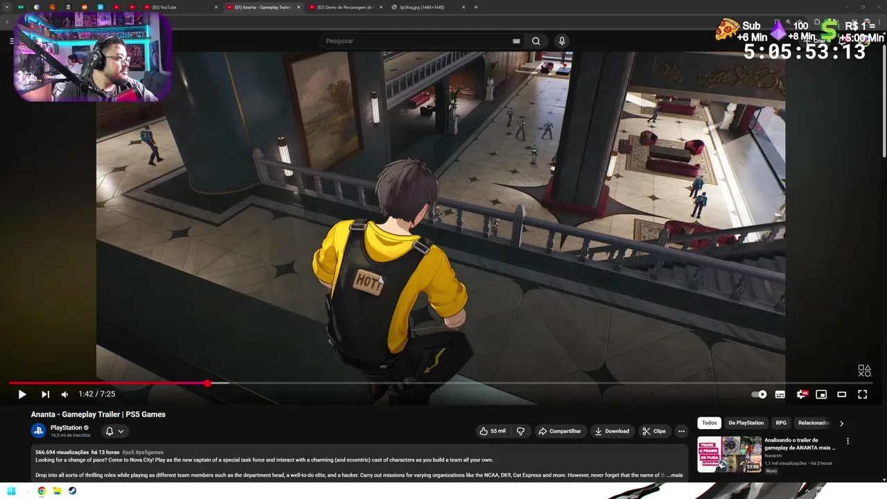Open notification bell dropdown for PlayStation

tap(115, 431)
